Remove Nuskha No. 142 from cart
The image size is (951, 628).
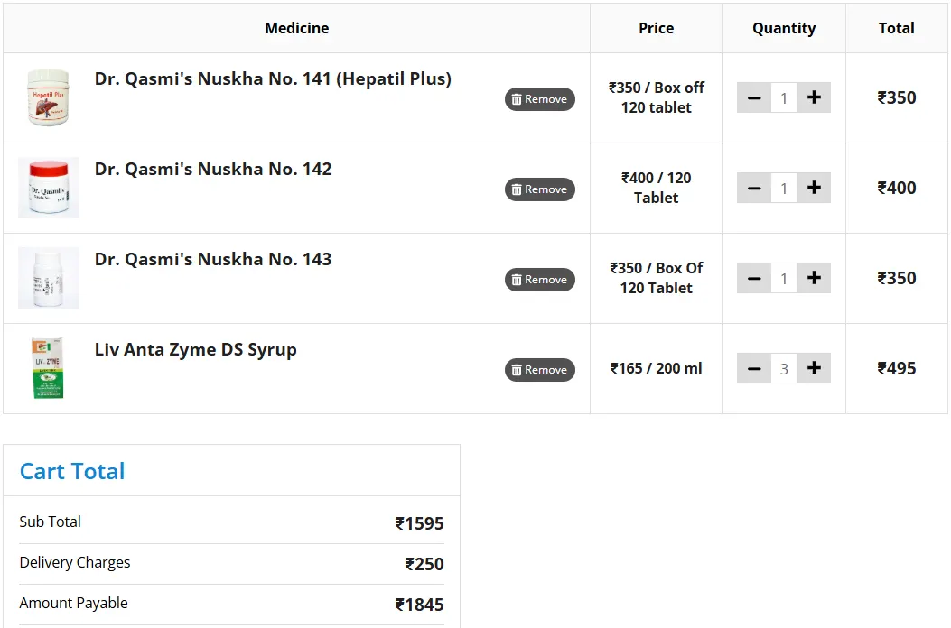[x=539, y=189]
